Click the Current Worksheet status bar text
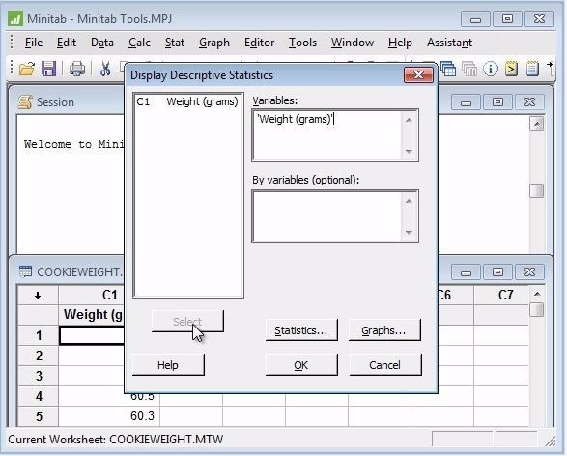Viewport: 567px width, 456px height. [116, 440]
